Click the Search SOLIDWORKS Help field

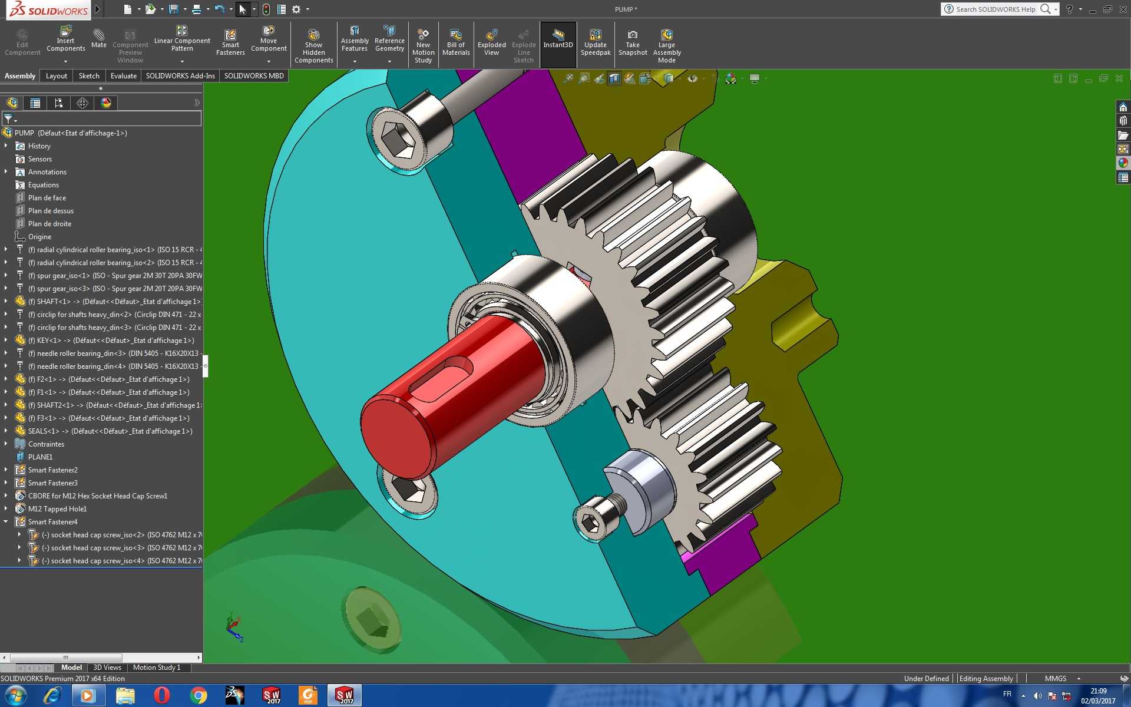tap(996, 9)
